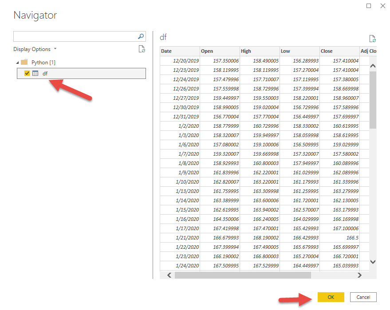Click the df table icon in the tree

(35, 73)
